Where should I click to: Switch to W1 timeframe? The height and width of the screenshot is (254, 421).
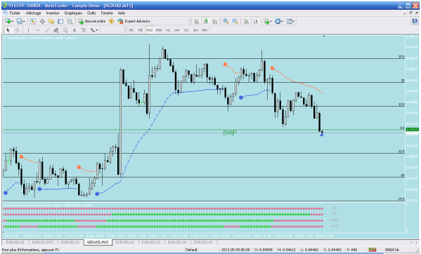pos(195,30)
